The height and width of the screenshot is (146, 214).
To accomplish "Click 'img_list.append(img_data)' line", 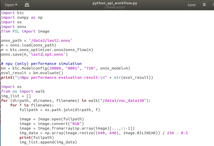I will pyautogui.click(x=48, y=142).
